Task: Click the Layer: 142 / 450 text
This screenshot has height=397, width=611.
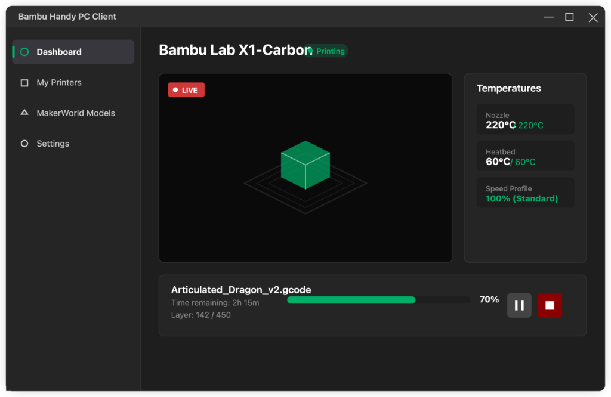Action: [200, 315]
